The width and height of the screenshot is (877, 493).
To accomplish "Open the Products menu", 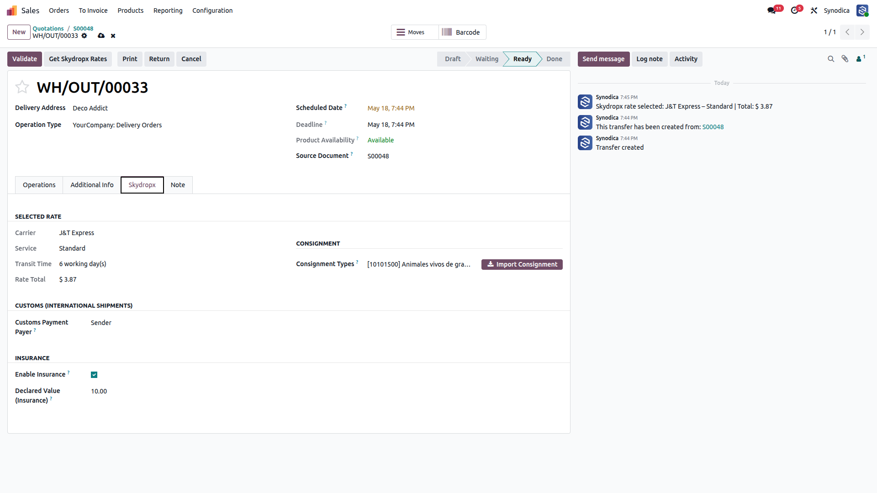I will pyautogui.click(x=131, y=10).
